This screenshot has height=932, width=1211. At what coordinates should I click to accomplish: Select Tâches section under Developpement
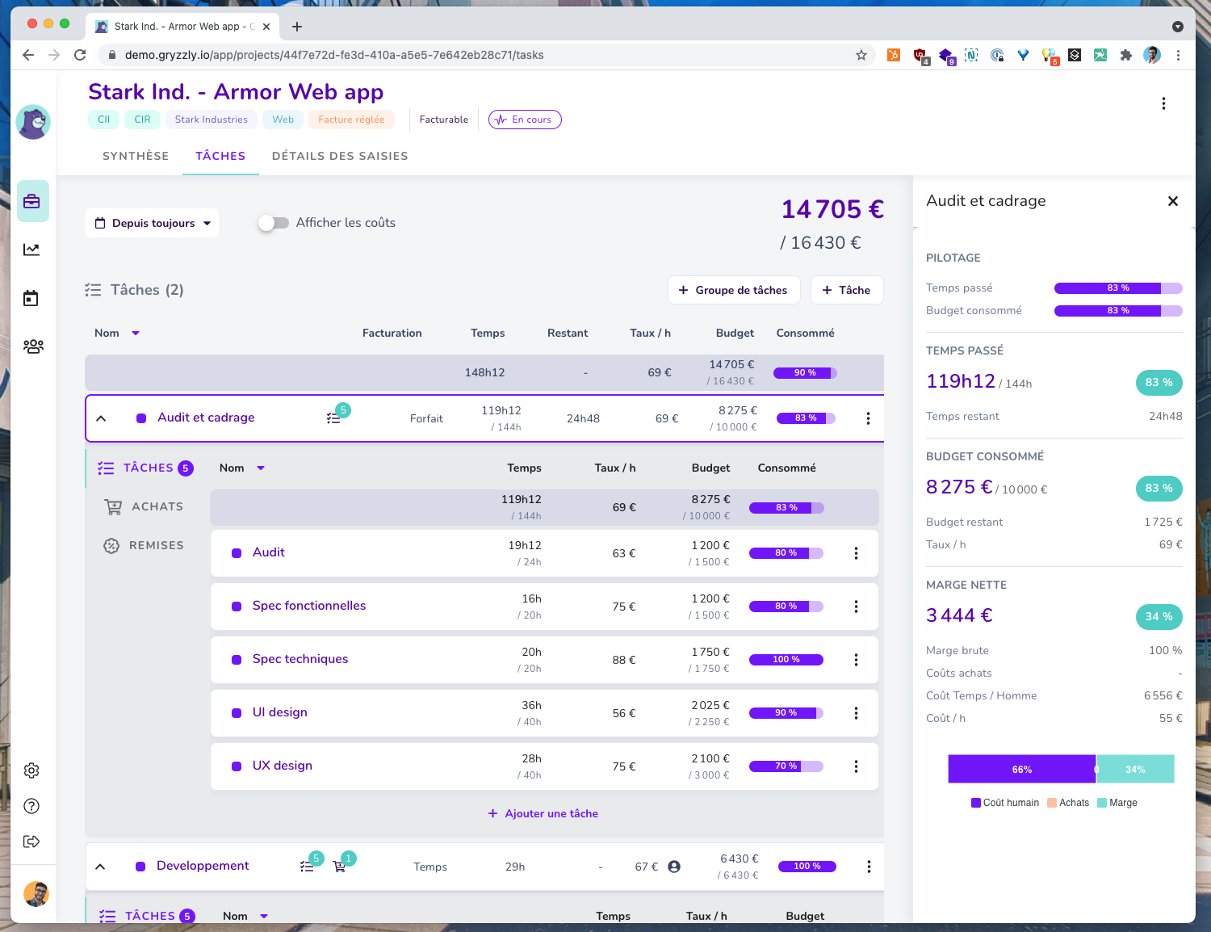pos(147,916)
